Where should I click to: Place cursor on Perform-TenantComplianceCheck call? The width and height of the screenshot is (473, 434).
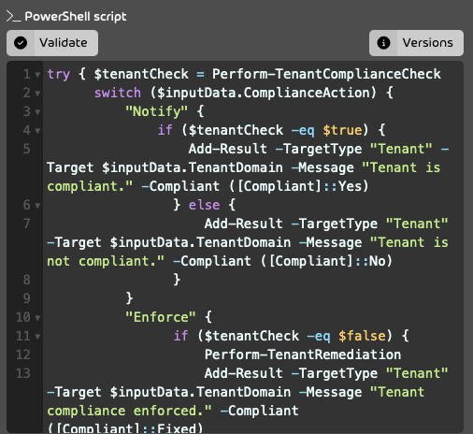tap(326, 74)
